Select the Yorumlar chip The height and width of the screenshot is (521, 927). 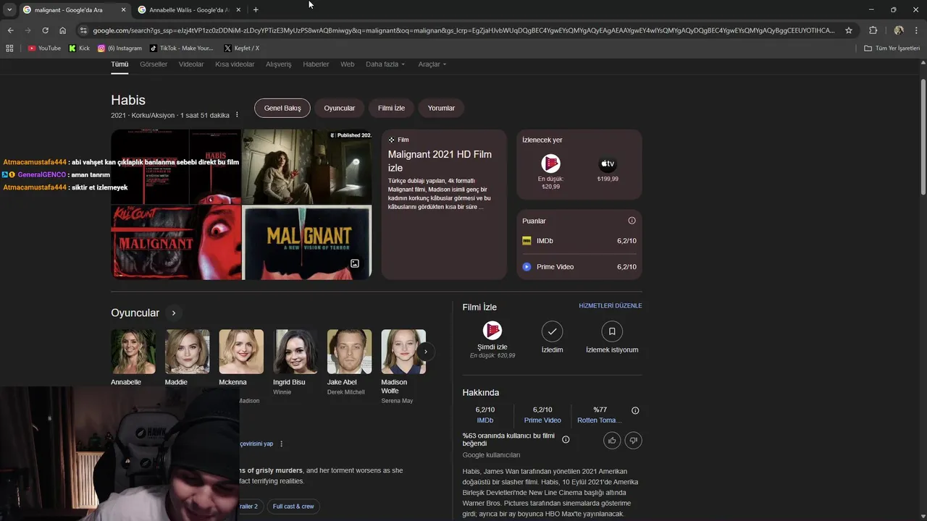[x=441, y=108]
